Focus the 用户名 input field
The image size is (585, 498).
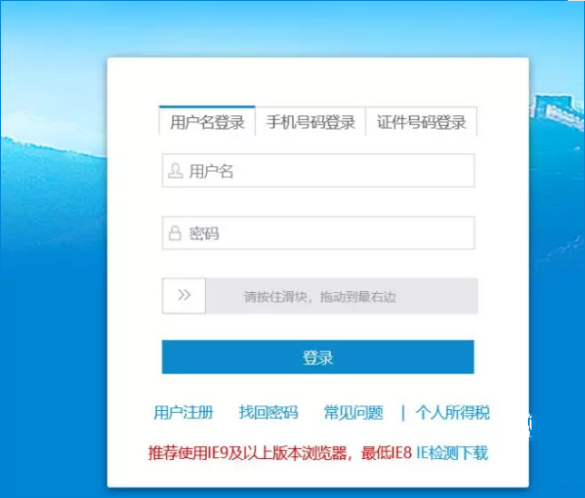(318, 171)
